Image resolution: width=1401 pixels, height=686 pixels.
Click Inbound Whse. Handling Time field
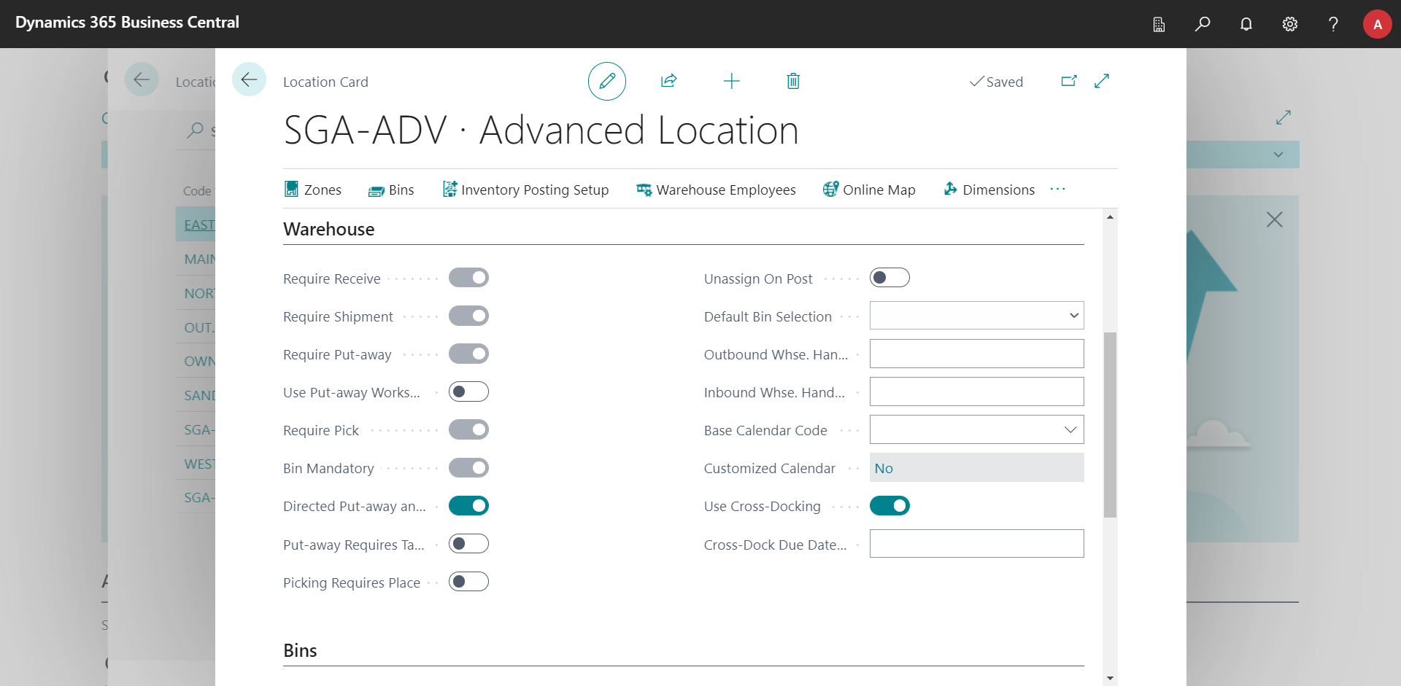click(976, 391)
